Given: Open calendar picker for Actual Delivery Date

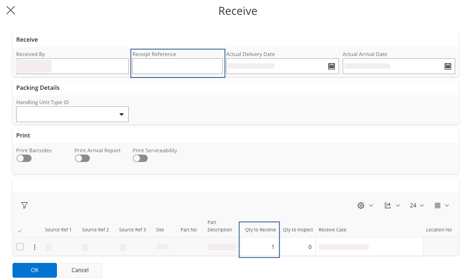Looking at the screenshot, I should (x=332, y=66).
